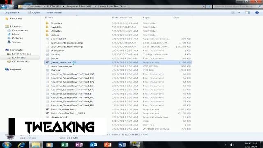Image resolution: width=263 pixels, height=148 pixels.
Task: Select Readme_SaintsRowTheThird_RU file
Action: pos(72,105)
